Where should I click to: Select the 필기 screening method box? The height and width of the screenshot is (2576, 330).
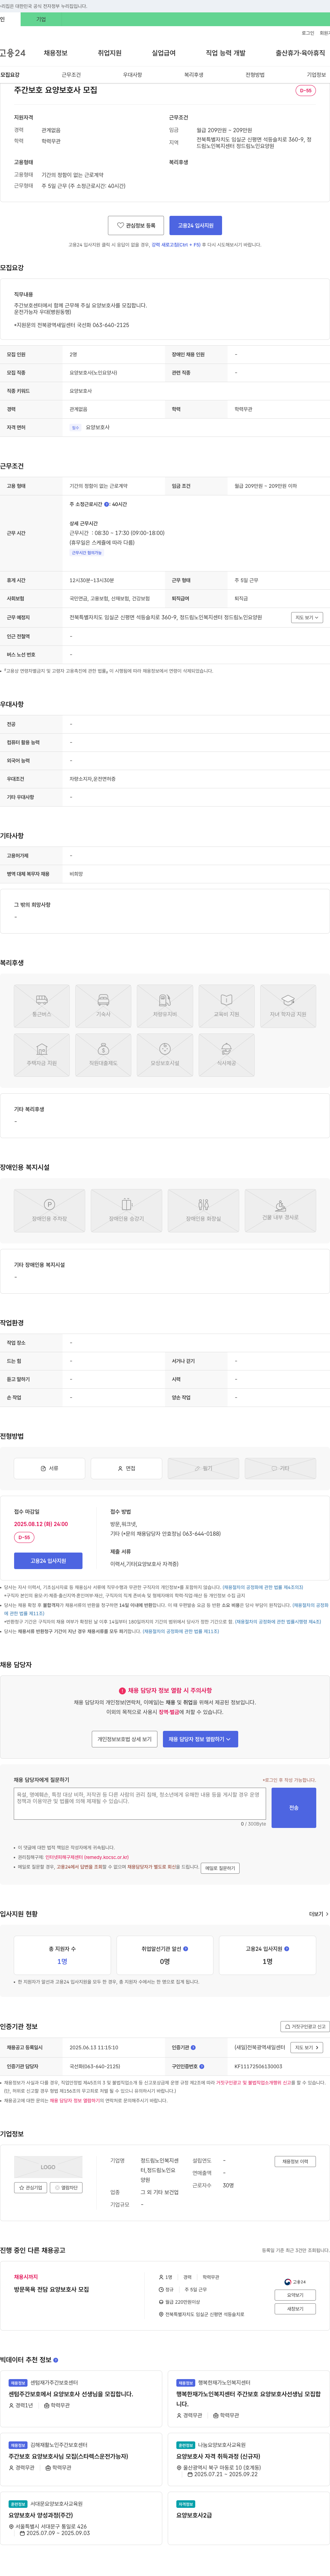coord(203,1468)
